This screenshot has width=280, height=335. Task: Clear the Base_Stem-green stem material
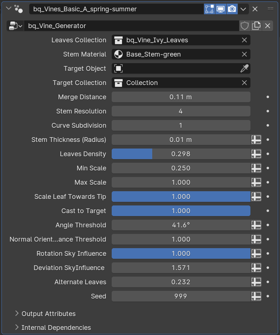pos(244,54)
